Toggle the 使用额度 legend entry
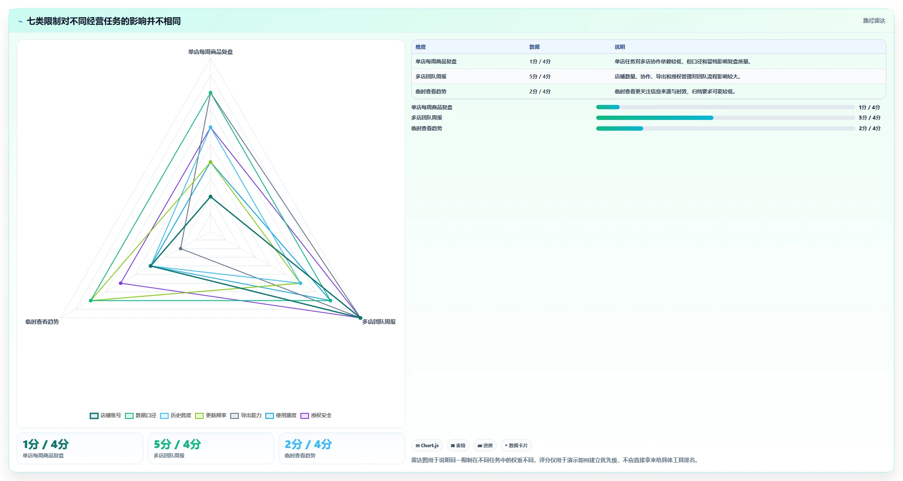Screen dimensions: 903x481 point(281,415)
